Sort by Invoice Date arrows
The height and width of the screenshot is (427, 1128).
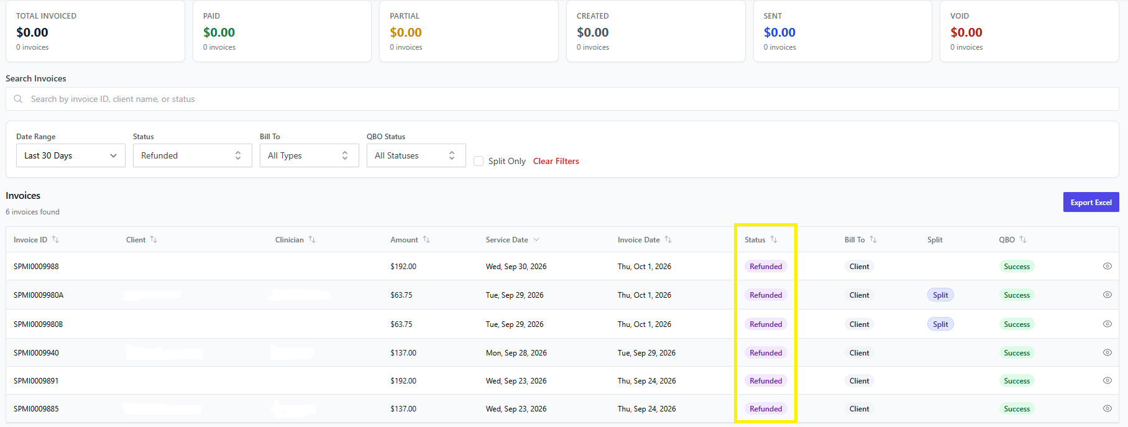tap(668, 239)
